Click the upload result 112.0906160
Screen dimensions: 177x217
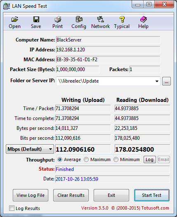pyautogui.click(x=83, y=149)
